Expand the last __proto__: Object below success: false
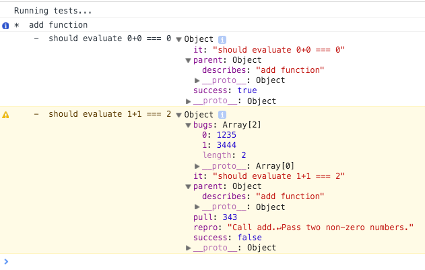Screen dimensions: 425x270 [189, 248]
